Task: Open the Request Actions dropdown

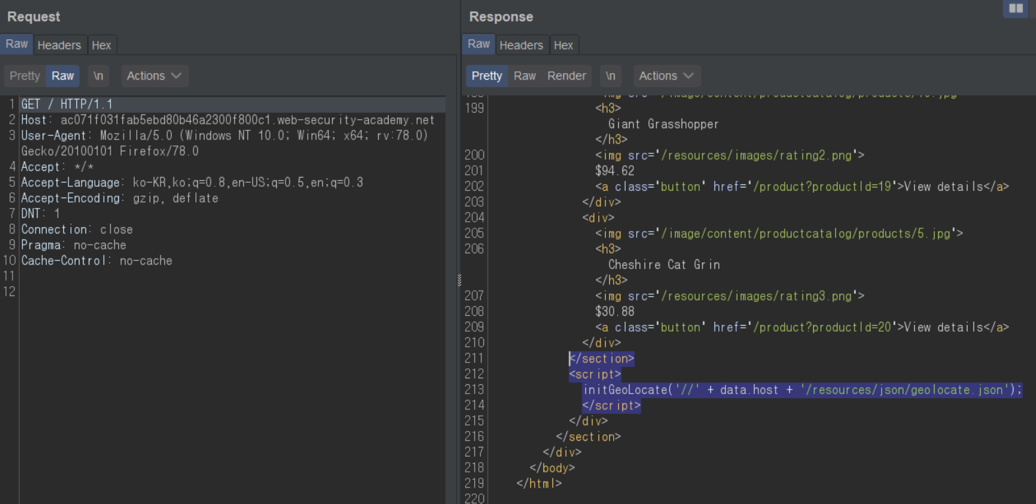Action: coord(154,76)
